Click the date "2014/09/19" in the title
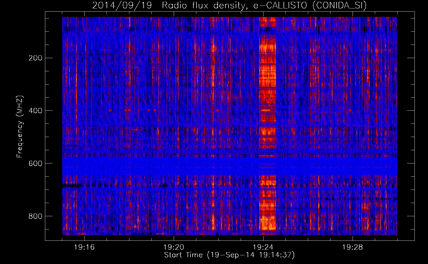This screenshot has height=264, width=428. pyautogui.click(x=122, y=5)
